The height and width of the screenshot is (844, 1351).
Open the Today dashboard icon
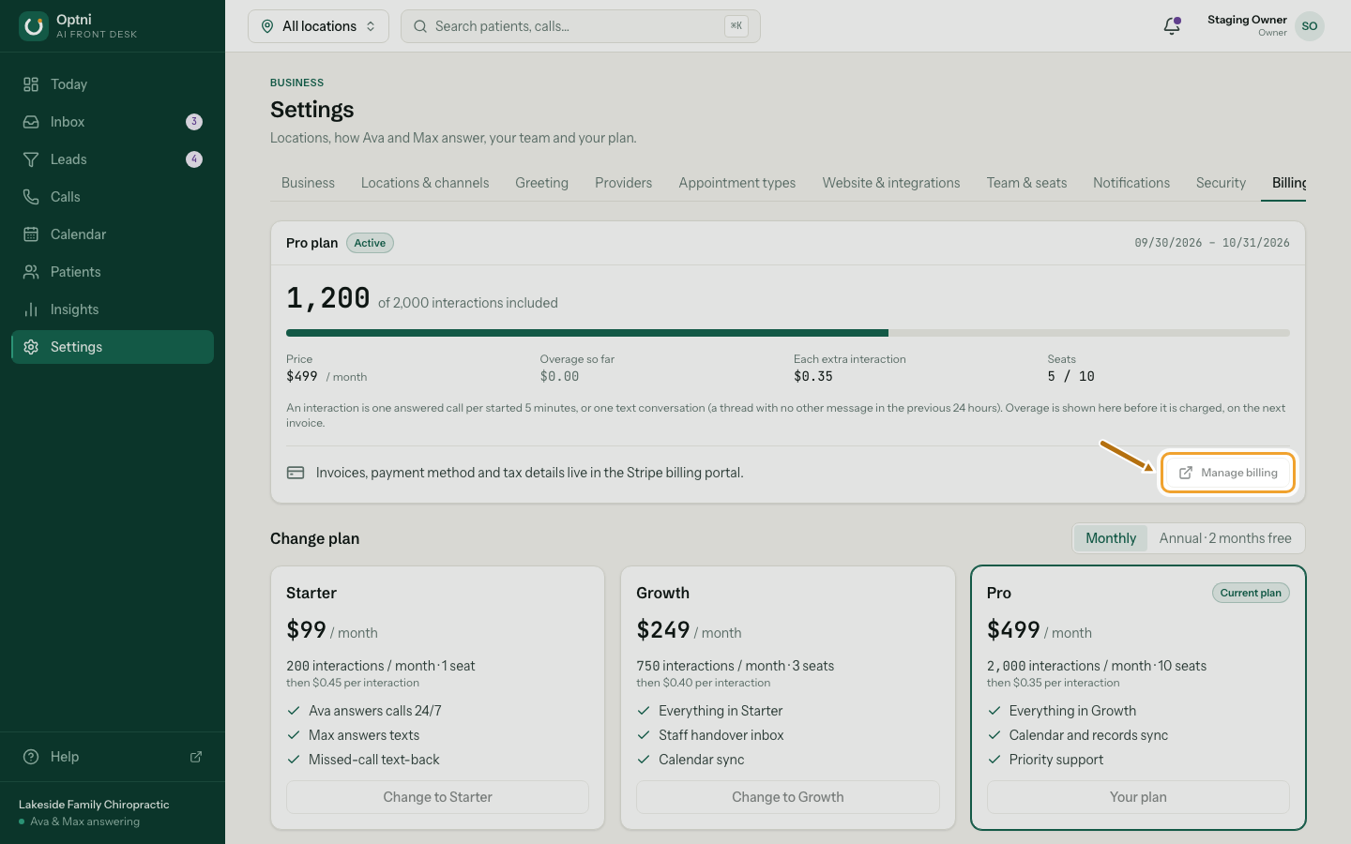point(31,84)
